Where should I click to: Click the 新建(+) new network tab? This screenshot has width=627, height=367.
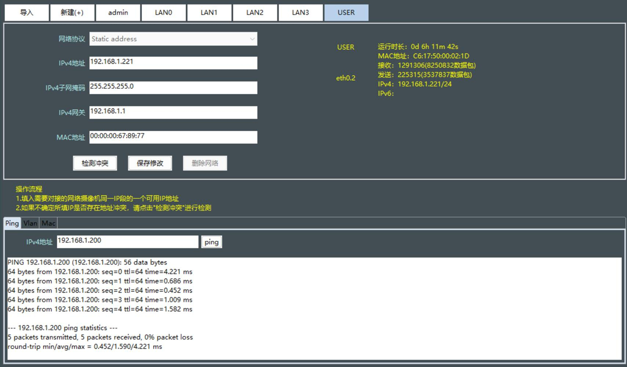[73, 13]
